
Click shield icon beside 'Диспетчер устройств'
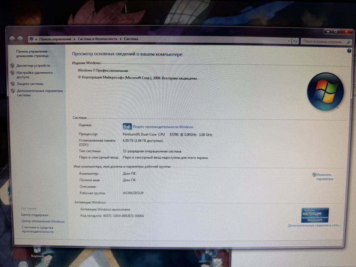pyautogui.click(x=12, y=66)
